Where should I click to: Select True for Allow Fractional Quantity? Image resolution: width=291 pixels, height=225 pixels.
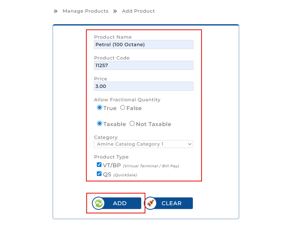(x=99, y=108)
